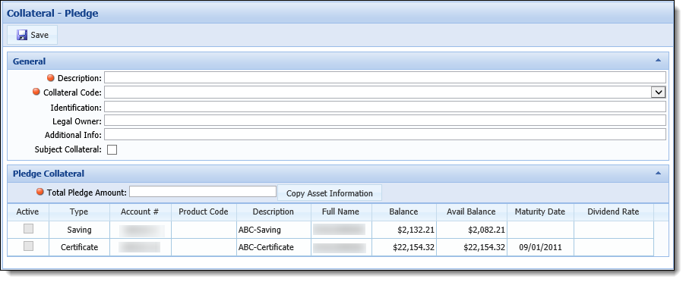The width and height of the screenshot is (686, 282).
Task: Click the Product Code column header
Action: [204, 211]
